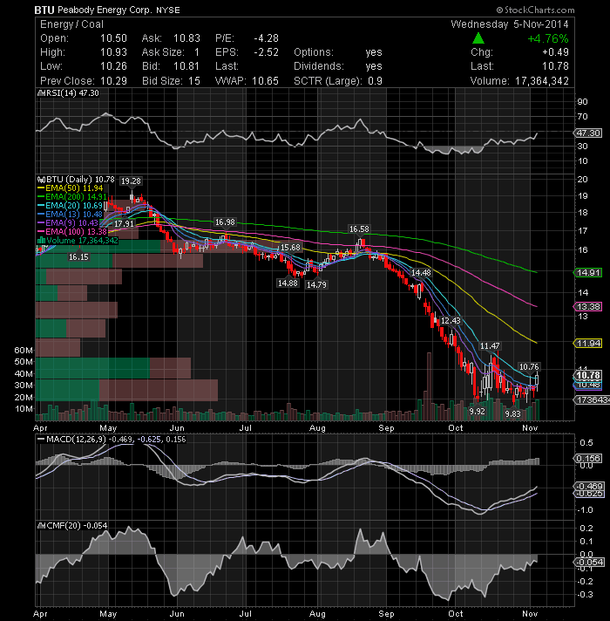
Task: Click the Volume 17,364,342 header value
Action: 541,81
